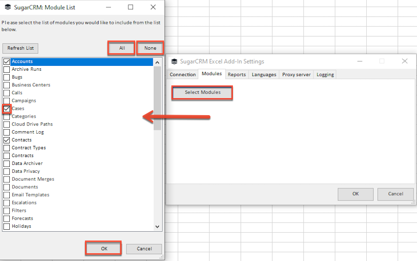This screenshot has width=417, height=261.
Task: Enable the Filters checkbox
Action: (x=7, y=211)
